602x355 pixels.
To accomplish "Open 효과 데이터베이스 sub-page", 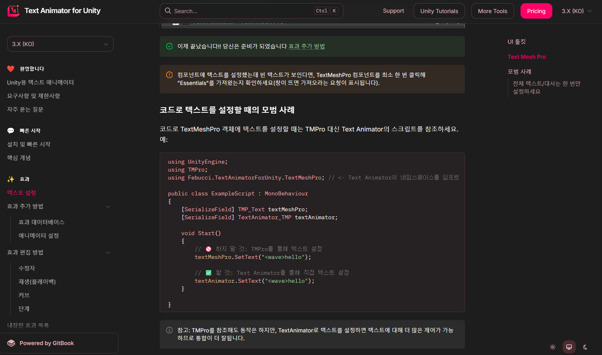I will point(42,222).
